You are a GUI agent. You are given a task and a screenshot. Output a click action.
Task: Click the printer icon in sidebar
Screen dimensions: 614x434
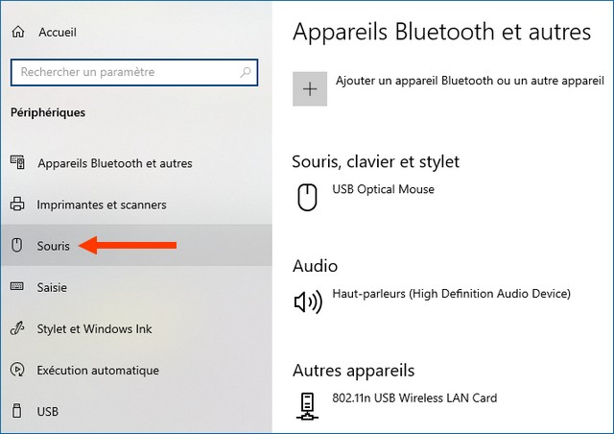(x=17, y=205)
